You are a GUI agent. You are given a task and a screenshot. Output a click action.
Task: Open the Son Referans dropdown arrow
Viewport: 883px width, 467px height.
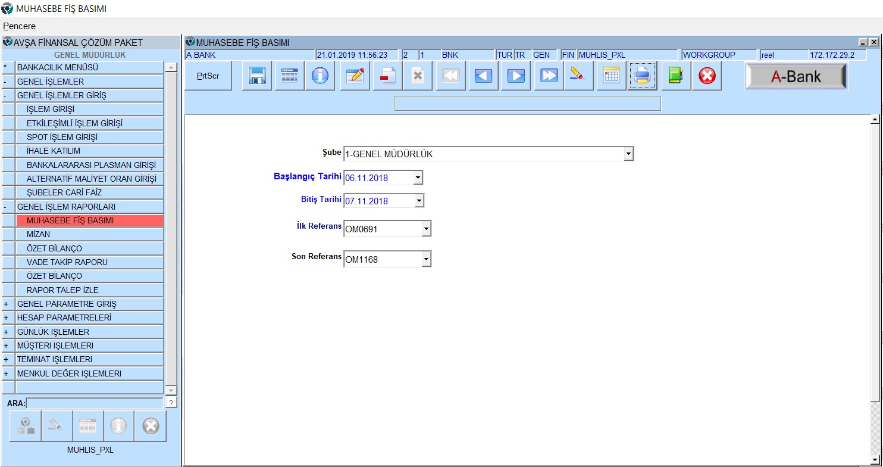tap(426, 259)
